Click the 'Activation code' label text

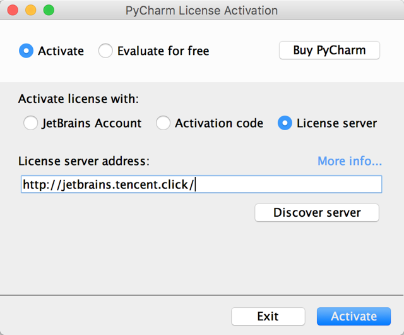(219, 123)
